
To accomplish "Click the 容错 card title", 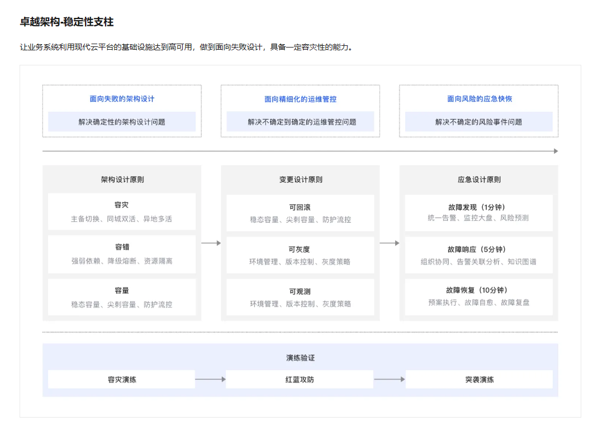I will point(122,247).
